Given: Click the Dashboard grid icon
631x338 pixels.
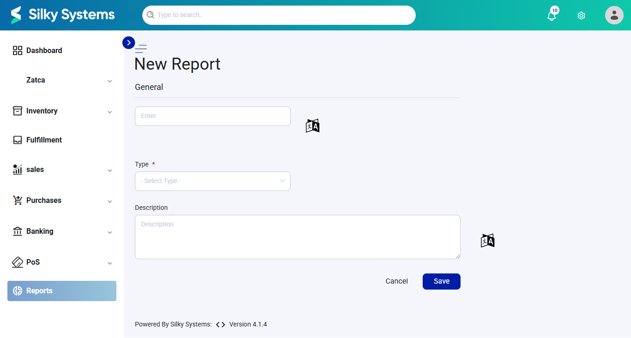Looking at the screenshot, I should (x=18, y=51).
